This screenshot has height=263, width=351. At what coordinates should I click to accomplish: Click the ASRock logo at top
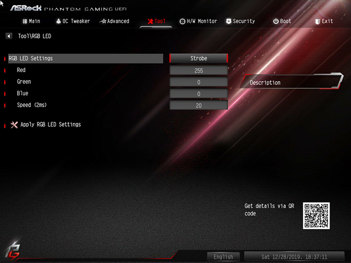pyautogui.click(x=26, y=8)
